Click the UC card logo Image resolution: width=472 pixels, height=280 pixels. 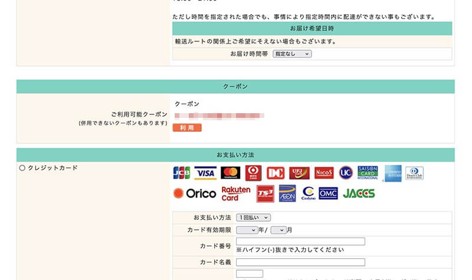[346, 173]
